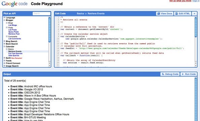Image resolution: width=200 pixels, height=121 pixels.
Task: Click API list scroll down arrow
Action: coord(49,66)
